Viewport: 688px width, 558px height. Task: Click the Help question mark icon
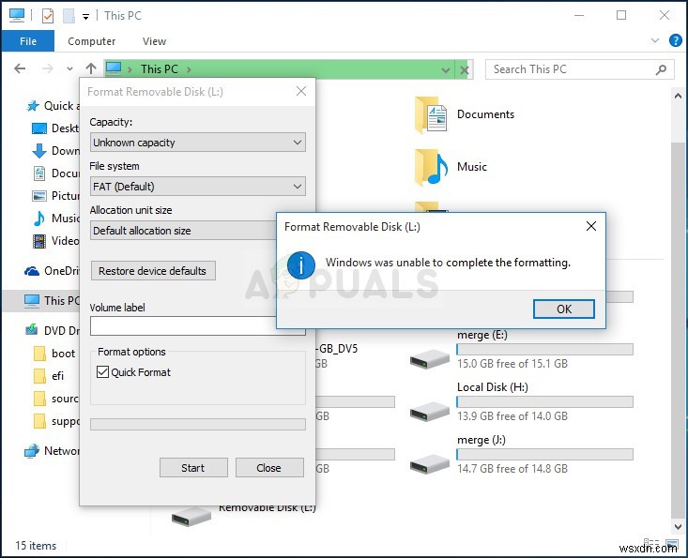(x=675, y=40)
